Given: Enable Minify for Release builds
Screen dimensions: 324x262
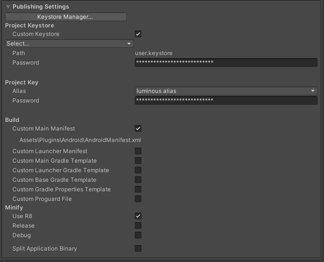Looking at the screenshot, I should click(138, 226).
